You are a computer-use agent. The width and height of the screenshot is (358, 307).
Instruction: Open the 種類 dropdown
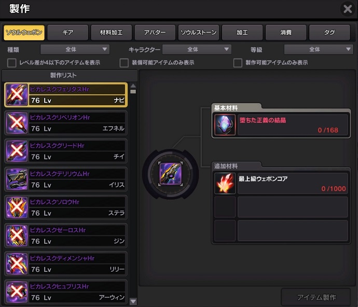(75, 49)
